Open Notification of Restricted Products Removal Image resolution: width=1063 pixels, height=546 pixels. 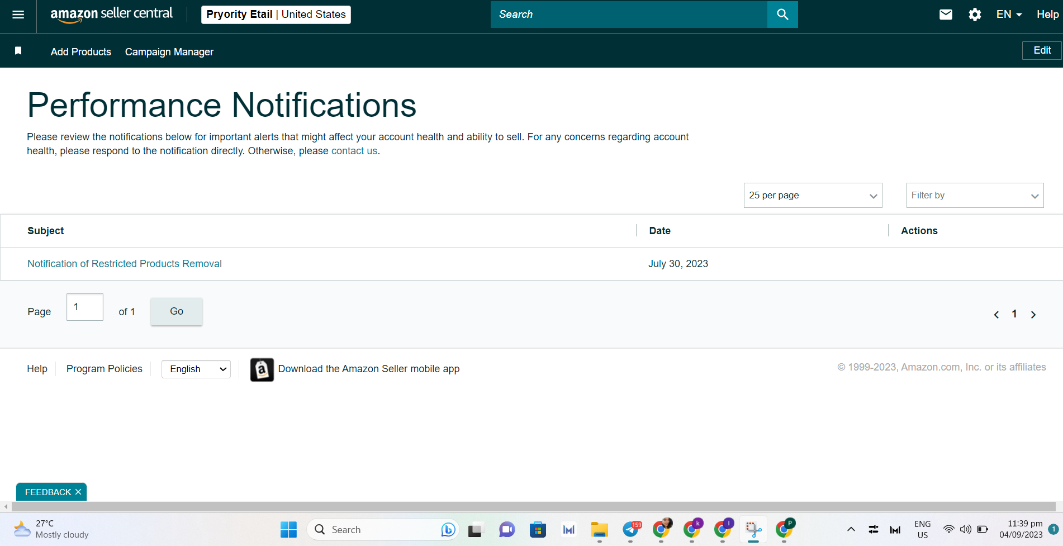(125, 264)
